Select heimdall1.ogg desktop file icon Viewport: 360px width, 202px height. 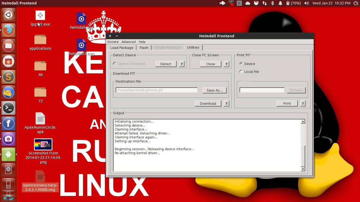click(x=82, y=47)
